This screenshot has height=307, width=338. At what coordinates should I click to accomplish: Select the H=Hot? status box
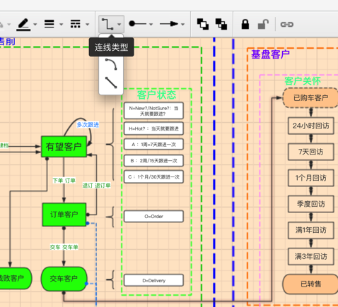coord(153,128)
